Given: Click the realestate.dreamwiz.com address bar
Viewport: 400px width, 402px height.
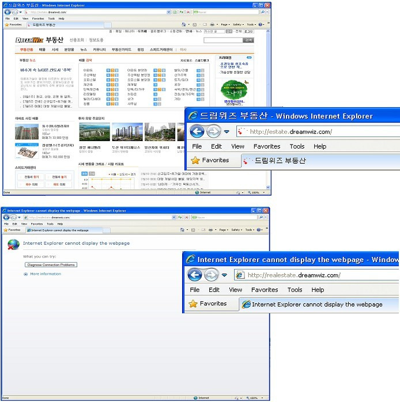Looking at the screenshot, I should coord(97,217).
